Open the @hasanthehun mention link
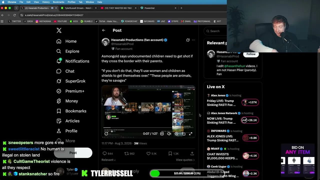Screen dimensions: 320x180 coord(235,66)
